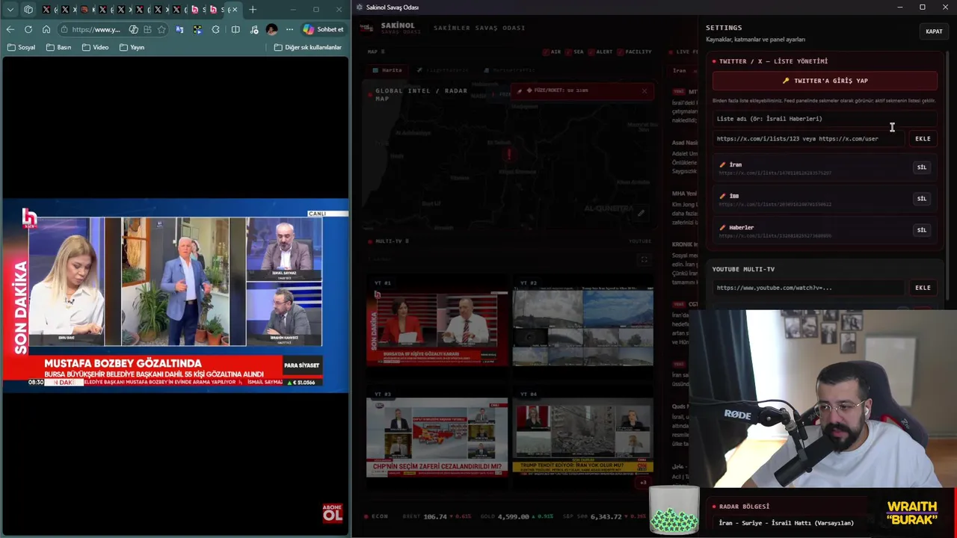Delete the İran list with Sil
This screenshot has height=538, width=957.
[921, 167]
